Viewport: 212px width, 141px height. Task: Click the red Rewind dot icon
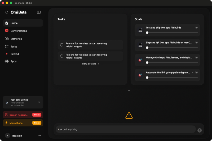point(7,54)
